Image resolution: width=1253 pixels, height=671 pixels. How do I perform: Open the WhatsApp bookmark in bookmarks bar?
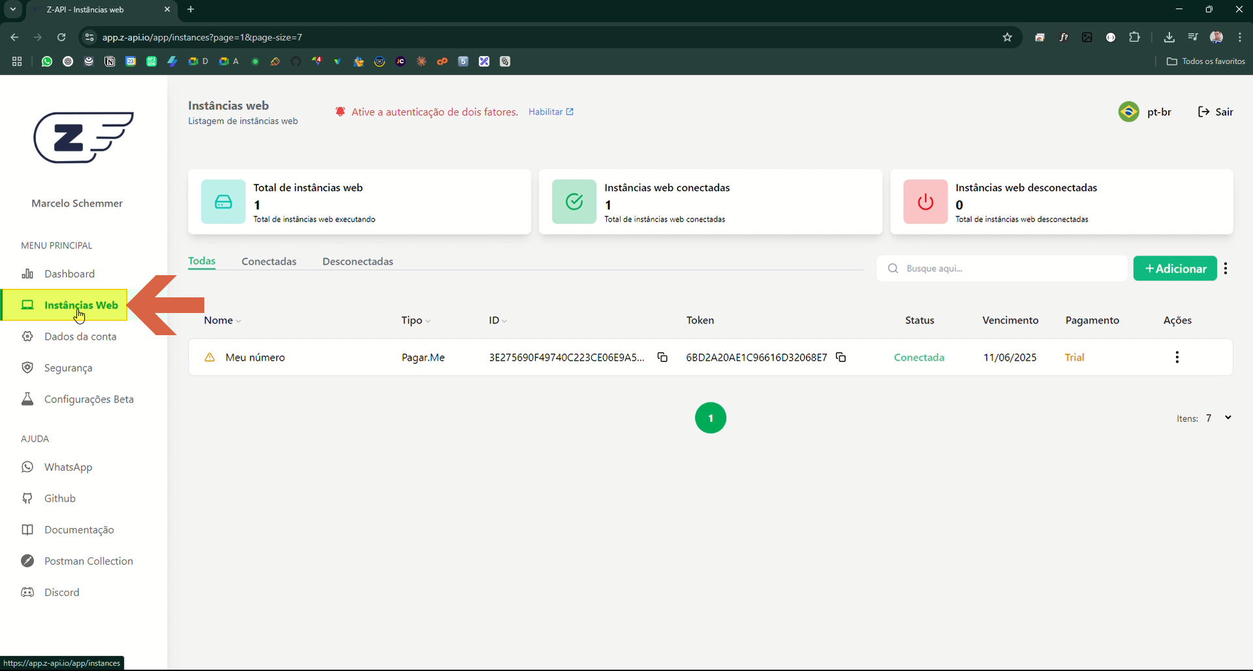47,61
